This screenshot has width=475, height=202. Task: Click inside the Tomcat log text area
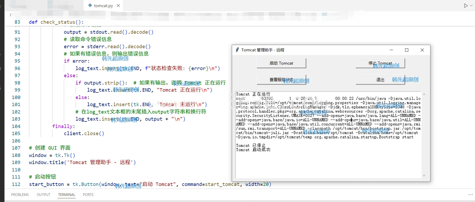click(328, 135)
